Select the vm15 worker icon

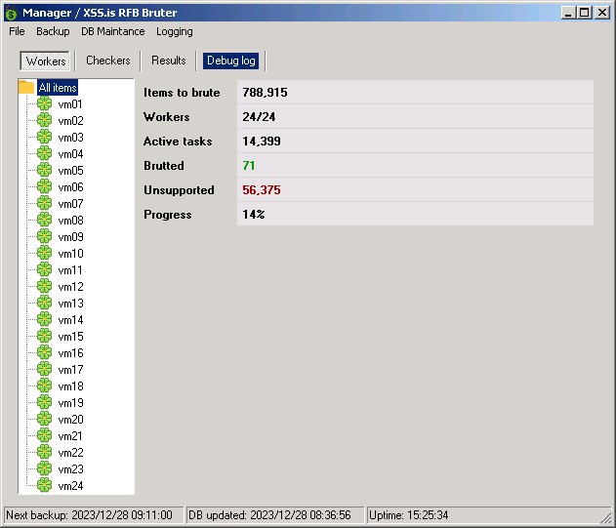click(44, 336)
